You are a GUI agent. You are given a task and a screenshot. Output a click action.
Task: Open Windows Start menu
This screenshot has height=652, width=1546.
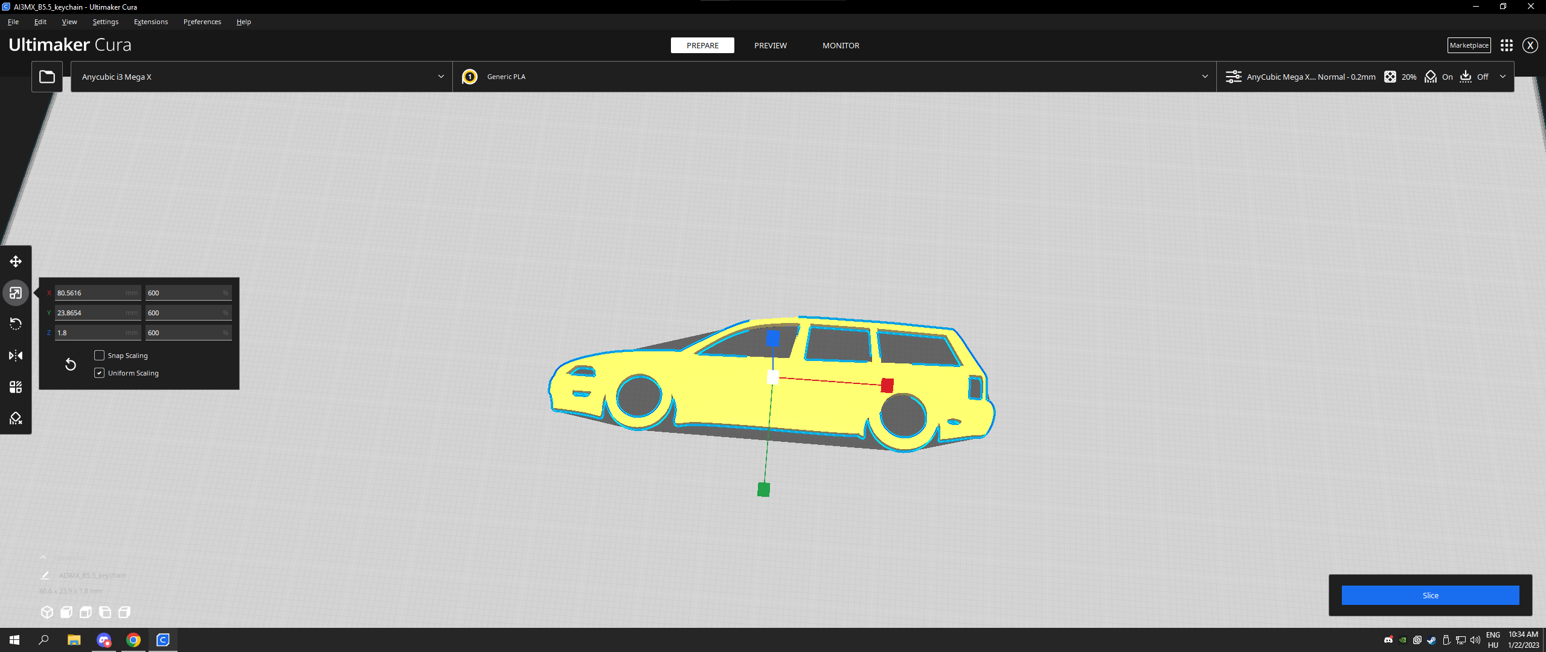14,640
